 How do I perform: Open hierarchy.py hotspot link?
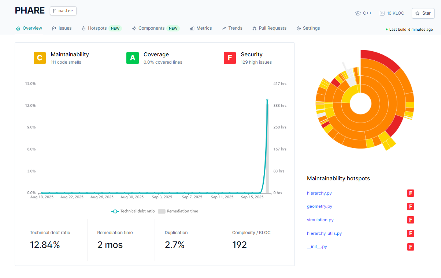click(x=319, y=193)
